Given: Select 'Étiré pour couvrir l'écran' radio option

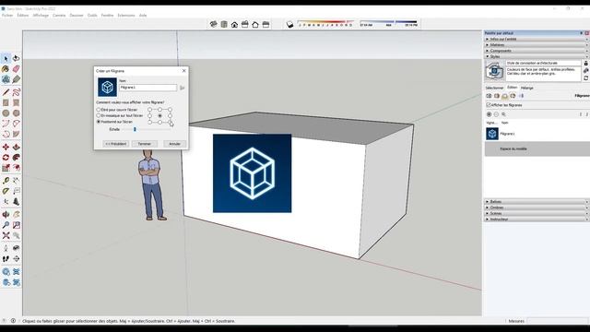Looking at the screenshot, I should [99, 110].
